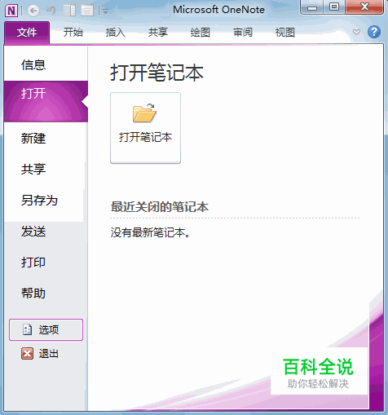The height and width of the screenshot is (415, 388).
Task: Switch to the 插入 (Insert) tab
Action: point(115,33)
